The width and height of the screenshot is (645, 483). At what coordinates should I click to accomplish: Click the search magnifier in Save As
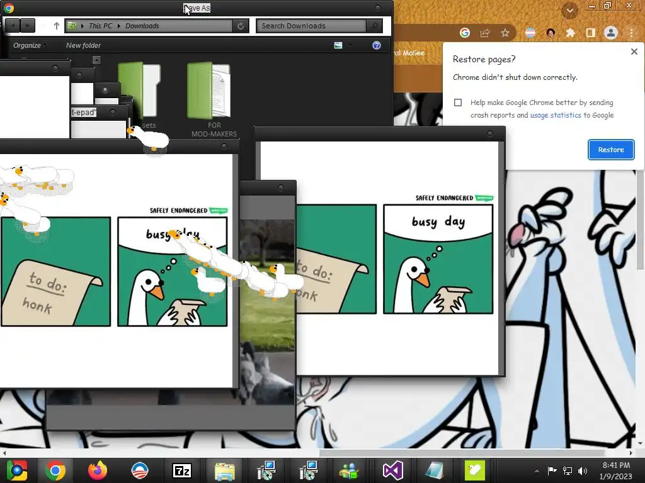pyautogui.click(x=374, y=26)
